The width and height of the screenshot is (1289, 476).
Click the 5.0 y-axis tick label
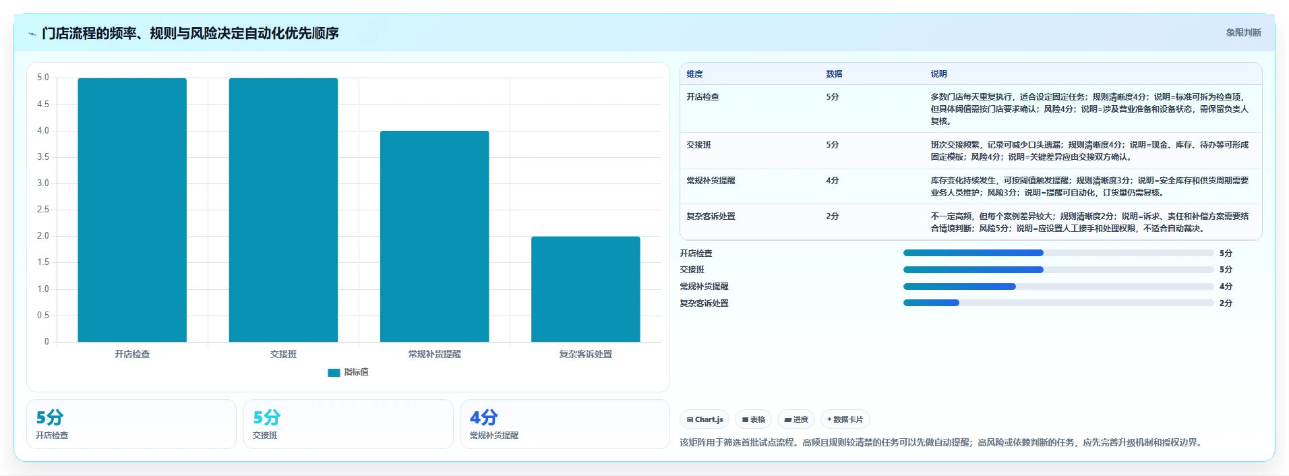[x=43, y=78]
